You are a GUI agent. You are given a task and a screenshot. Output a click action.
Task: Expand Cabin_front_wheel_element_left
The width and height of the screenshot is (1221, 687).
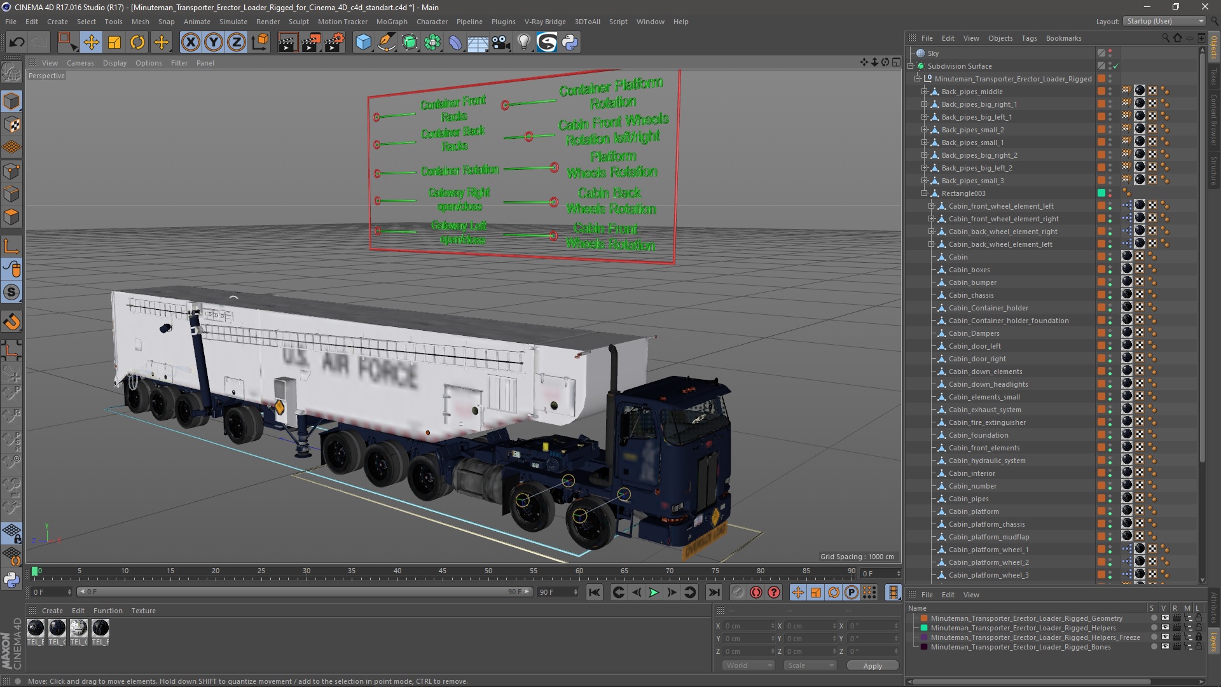coord(932,206)
